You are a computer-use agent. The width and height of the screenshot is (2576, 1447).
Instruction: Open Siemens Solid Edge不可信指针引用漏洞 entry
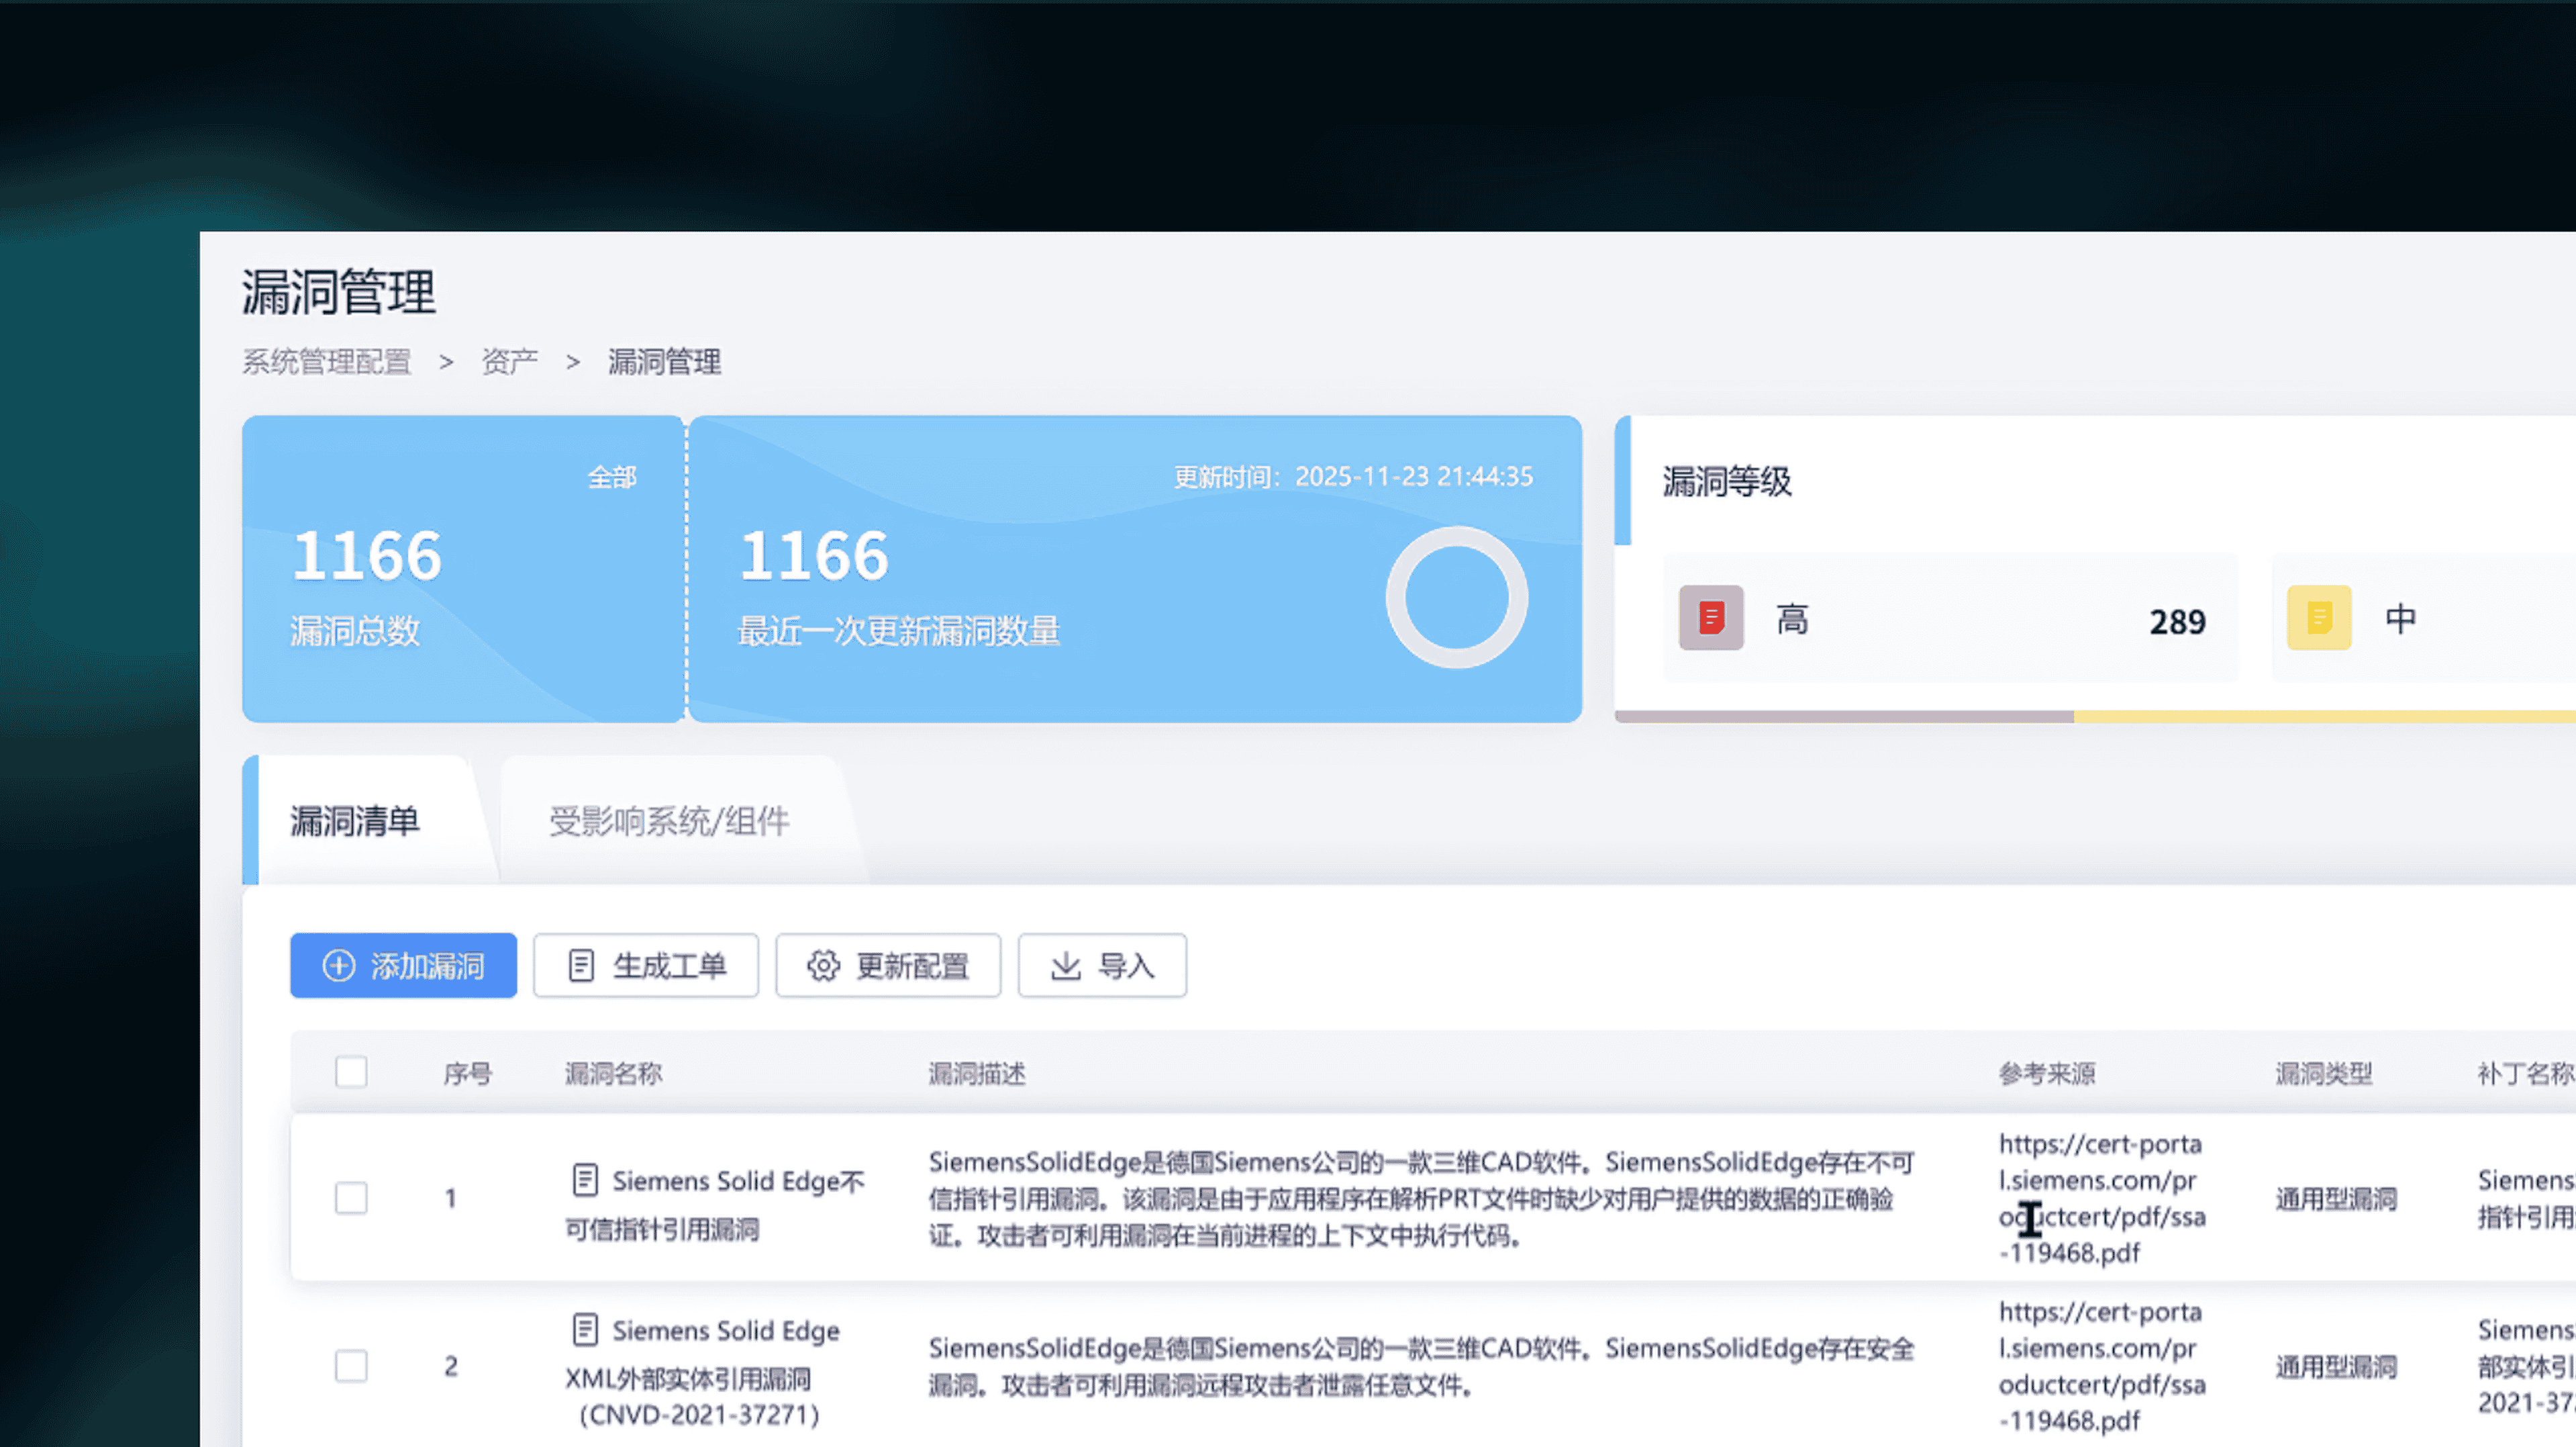[715, 1205]
